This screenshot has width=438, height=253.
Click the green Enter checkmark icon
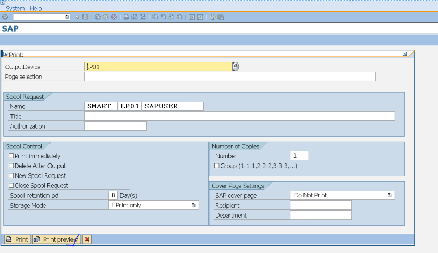tap(5, 17)
